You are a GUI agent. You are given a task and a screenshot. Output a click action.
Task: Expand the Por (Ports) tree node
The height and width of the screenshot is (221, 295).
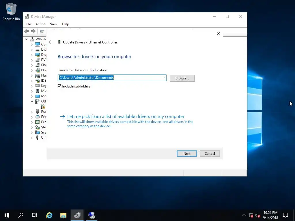[x=32, y=112]
